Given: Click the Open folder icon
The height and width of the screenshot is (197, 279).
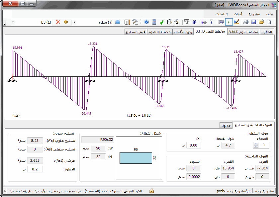Looking at the screenshot, I should [261, 22].
